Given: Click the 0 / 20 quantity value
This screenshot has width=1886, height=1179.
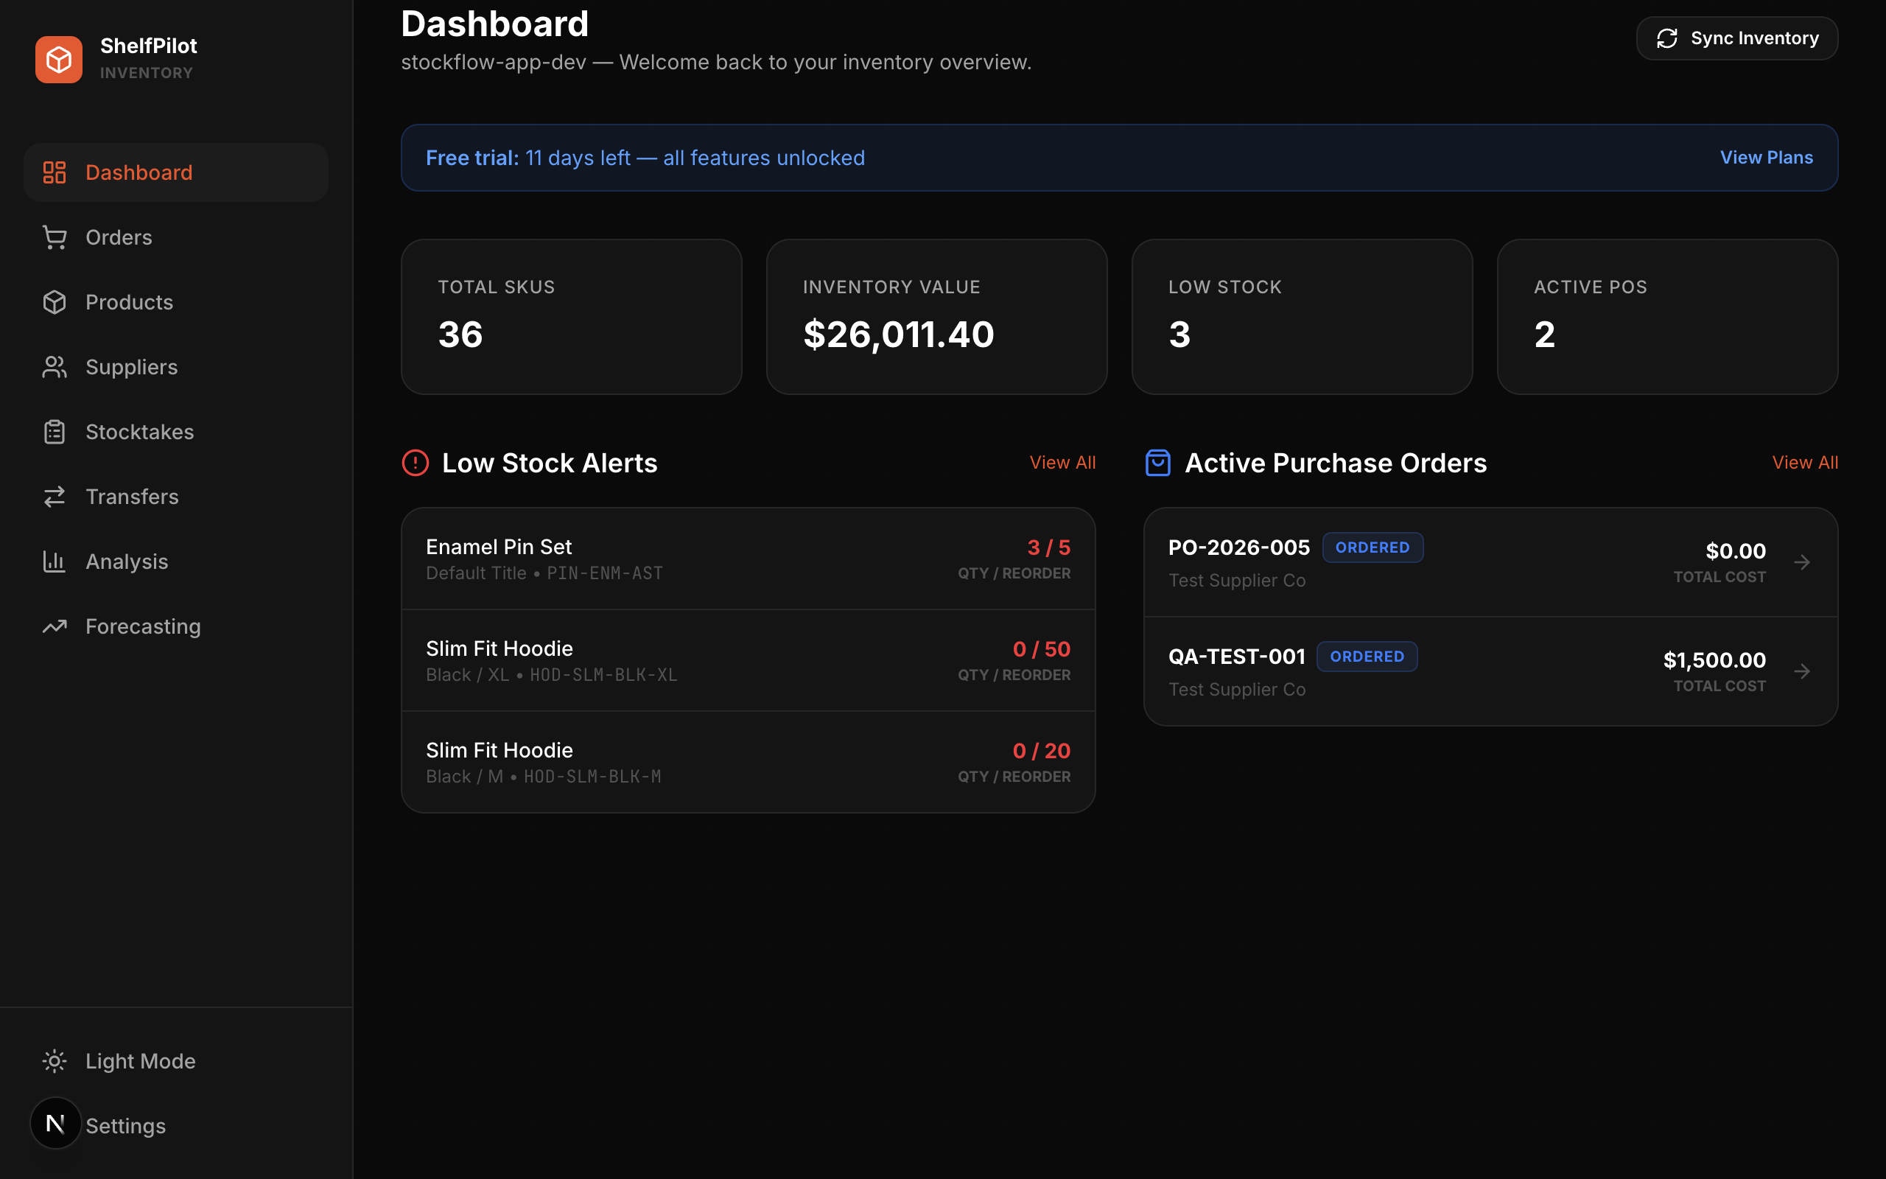Looking at the screenshot, I should pyautogui.click(x=1041, y=751).
